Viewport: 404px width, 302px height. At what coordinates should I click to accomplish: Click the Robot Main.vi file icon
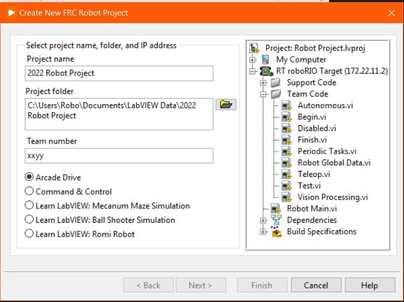pos(276,209)
